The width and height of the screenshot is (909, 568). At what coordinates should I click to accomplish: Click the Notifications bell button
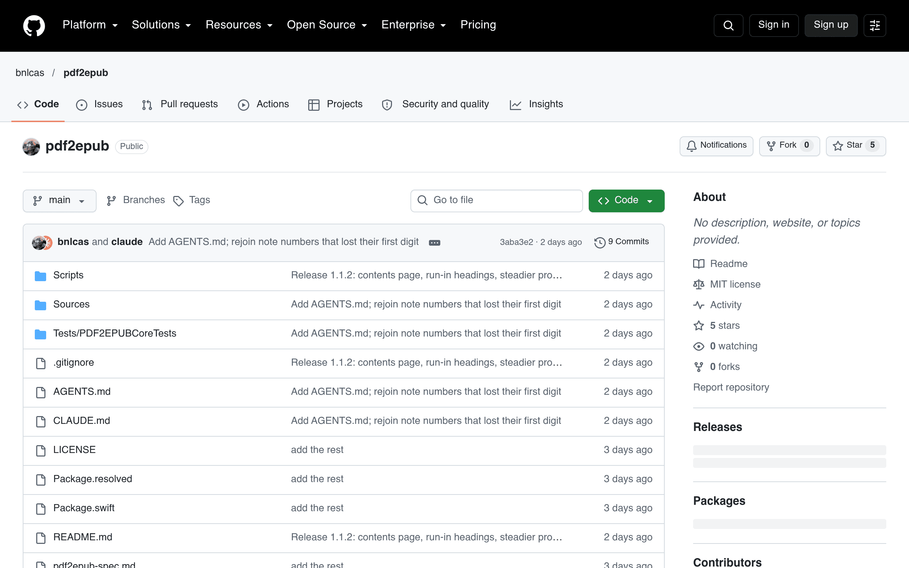point(716,146)
